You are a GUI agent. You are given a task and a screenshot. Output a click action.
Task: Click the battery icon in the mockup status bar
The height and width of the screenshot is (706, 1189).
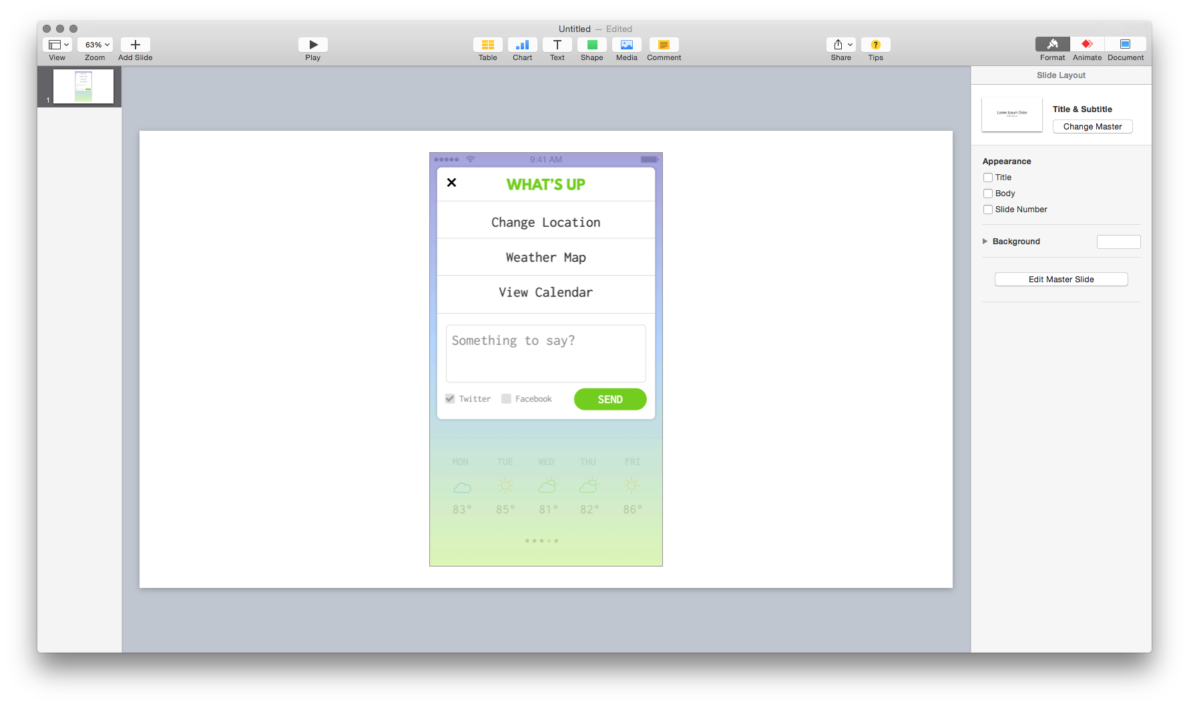coord(650,159)
